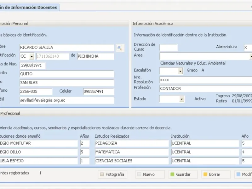
Task: Click the Año field in CIENCIAS SOCIALES row
Action: pyautogui.click(x=247, y=161)
